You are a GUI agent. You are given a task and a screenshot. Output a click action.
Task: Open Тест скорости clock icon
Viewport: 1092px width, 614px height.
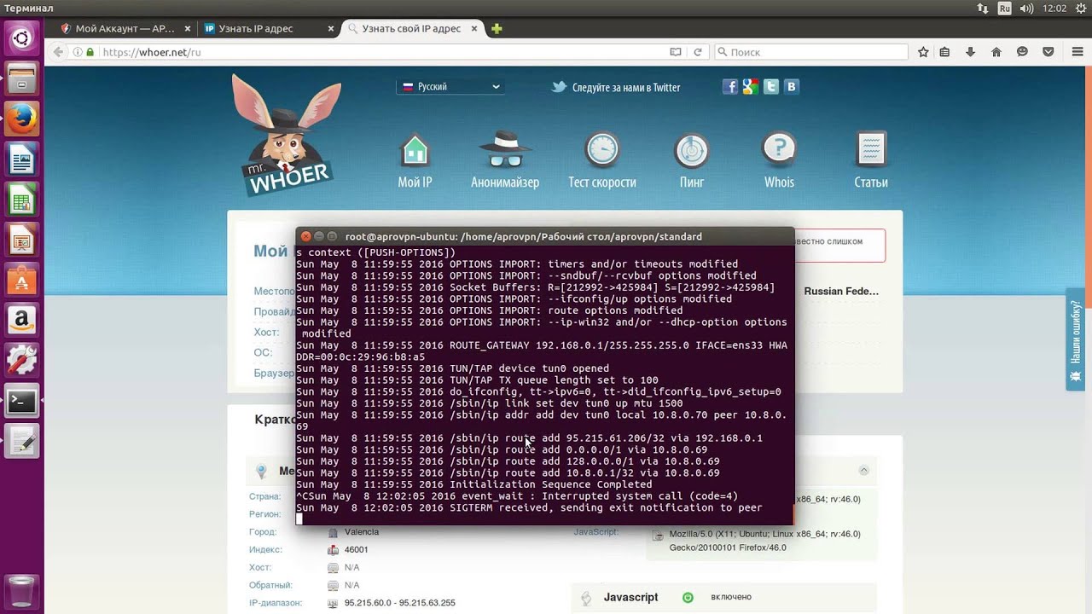click(602, 151)
